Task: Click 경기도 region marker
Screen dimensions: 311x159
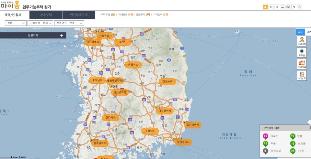Action: [122, 42]
